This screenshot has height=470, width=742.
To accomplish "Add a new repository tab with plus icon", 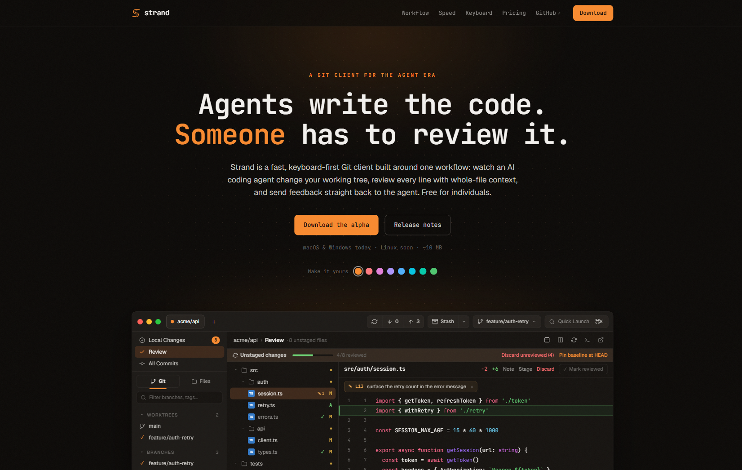I will pyautogui.click(x=214, y=322).
